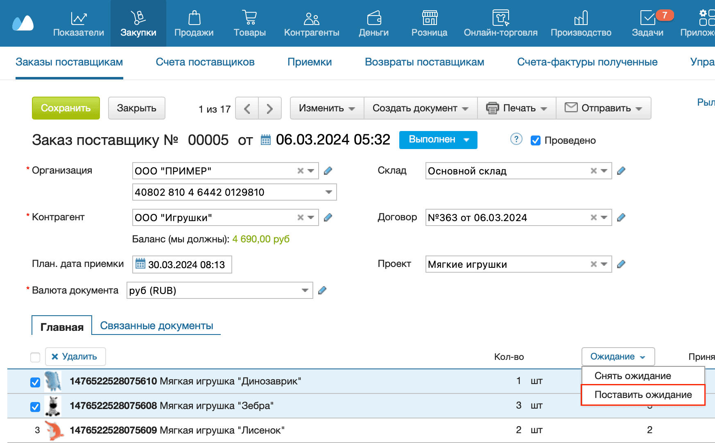Uncheck the Динозаврик row checkbox

click(x=35, y=382)
